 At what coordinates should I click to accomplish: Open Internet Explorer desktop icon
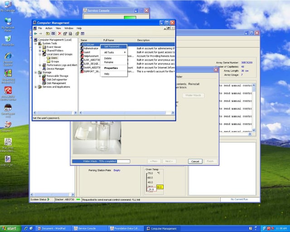[8, 59]
